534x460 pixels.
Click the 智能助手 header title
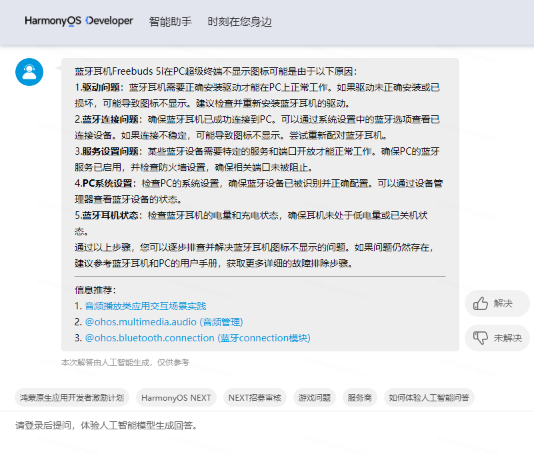[x=170, y=21]
